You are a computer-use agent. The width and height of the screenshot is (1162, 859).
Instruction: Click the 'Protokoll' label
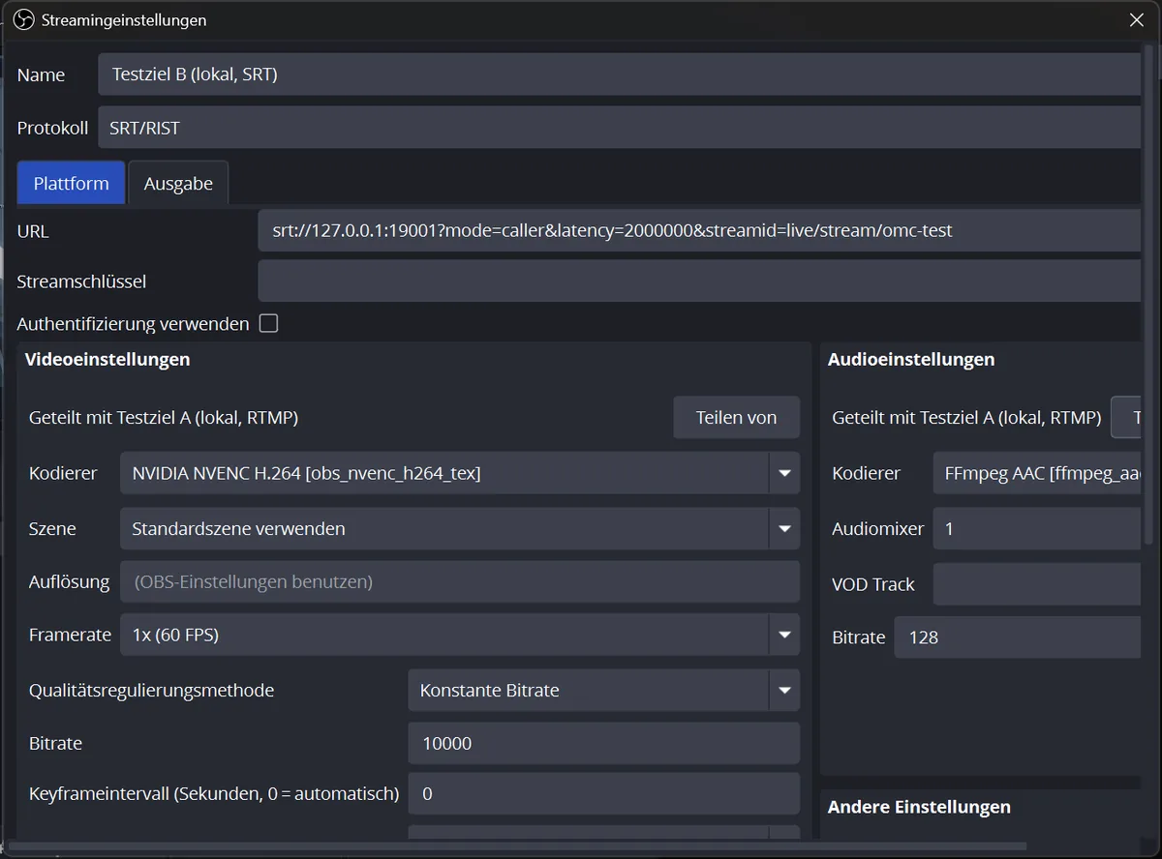tap(52, 128)
